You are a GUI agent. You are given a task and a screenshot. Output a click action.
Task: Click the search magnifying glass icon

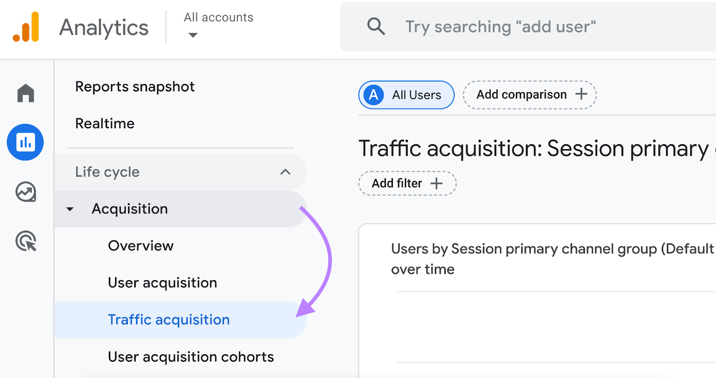pos(376,27)
